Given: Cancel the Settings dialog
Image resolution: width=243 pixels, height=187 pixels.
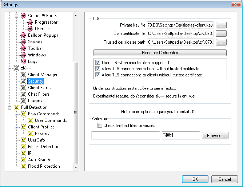Looking at the screenshot, I should click(x=224, y=179).
